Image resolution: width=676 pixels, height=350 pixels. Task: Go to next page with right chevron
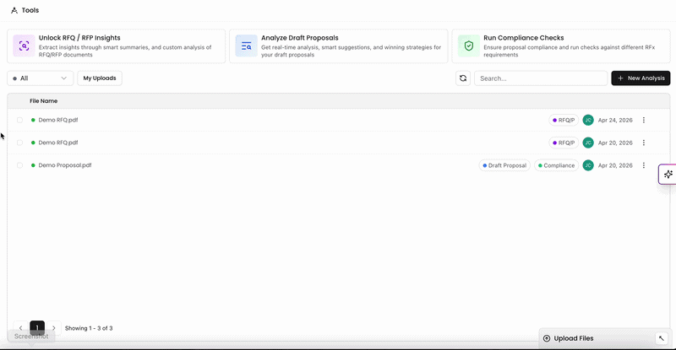point(54,328)
